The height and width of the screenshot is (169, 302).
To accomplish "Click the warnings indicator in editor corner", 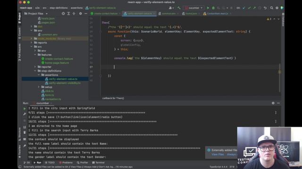I will click(x=269, y=19).
